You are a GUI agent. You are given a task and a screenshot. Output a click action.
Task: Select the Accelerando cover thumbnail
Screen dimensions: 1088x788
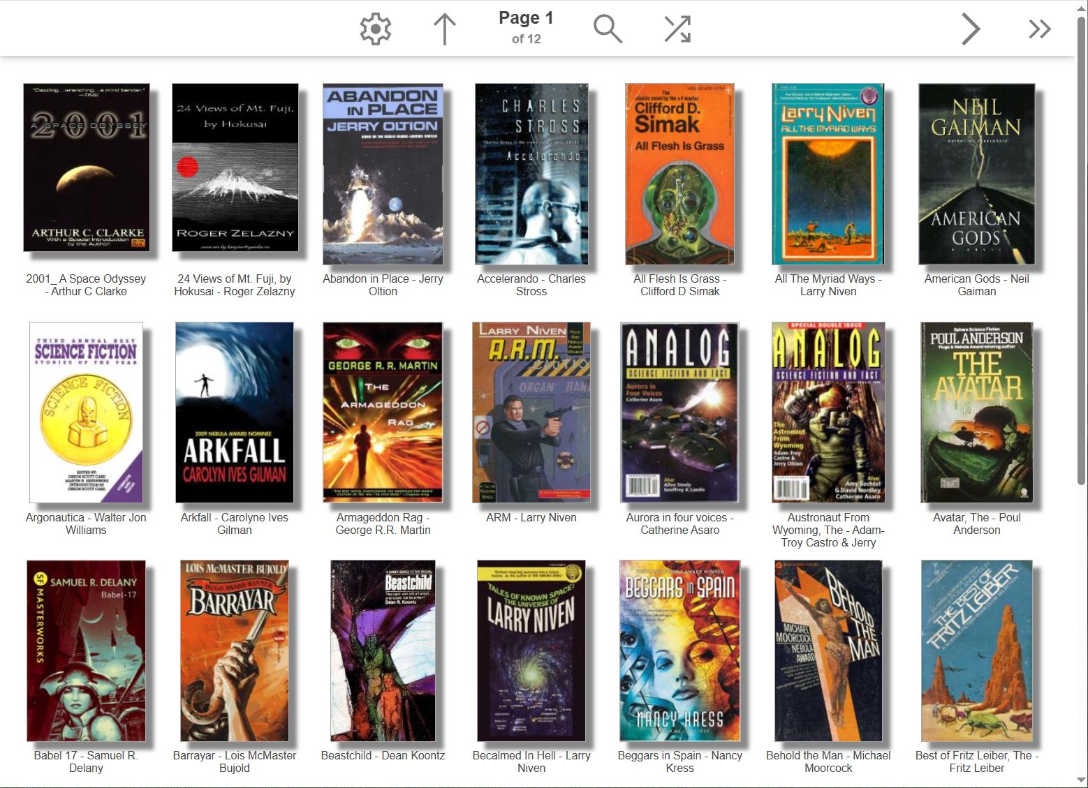pos(531,174)
